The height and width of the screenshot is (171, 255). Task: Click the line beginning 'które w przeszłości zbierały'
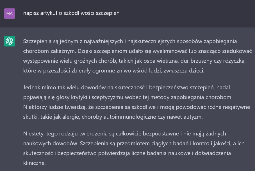pos(114,71)
